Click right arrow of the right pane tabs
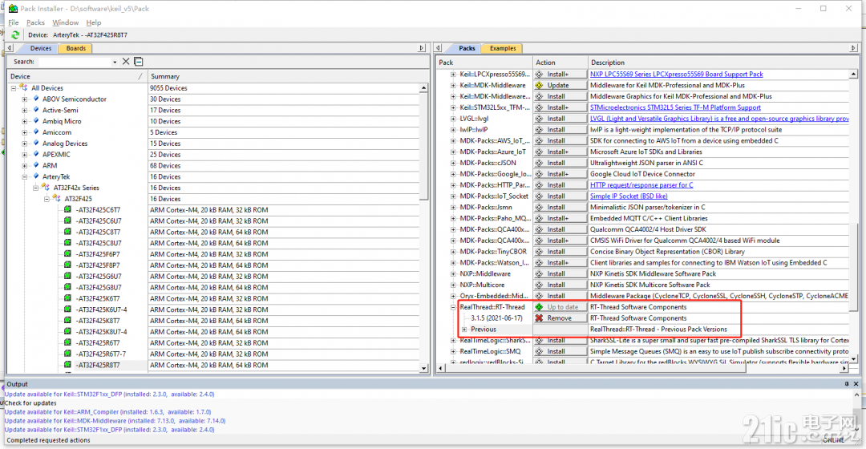This screenshot has width=866, height=449. click(x=853, y=48)
